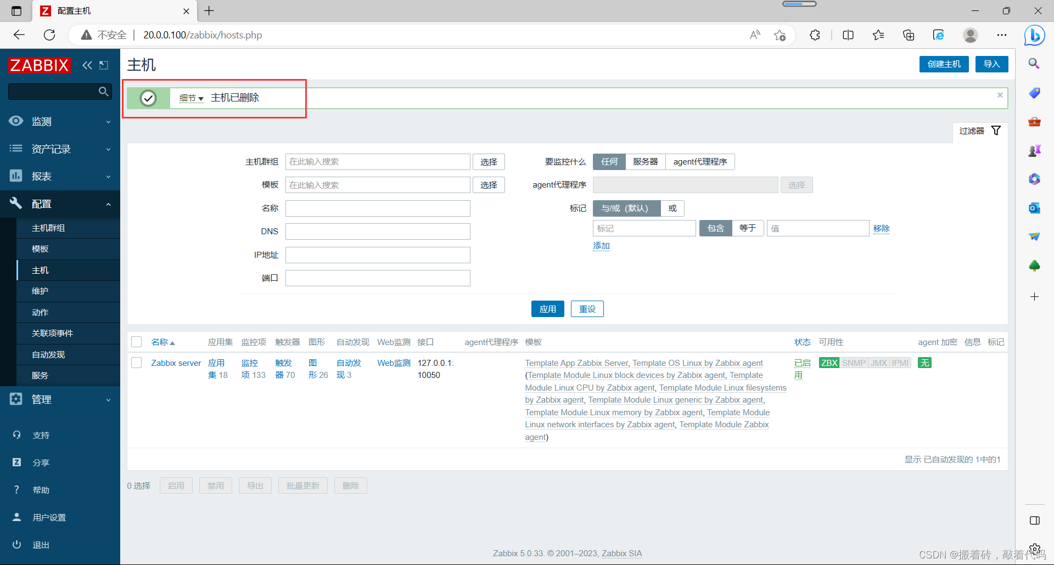
Task: Expand 资产记录 menu section
Action: (60, 149)
